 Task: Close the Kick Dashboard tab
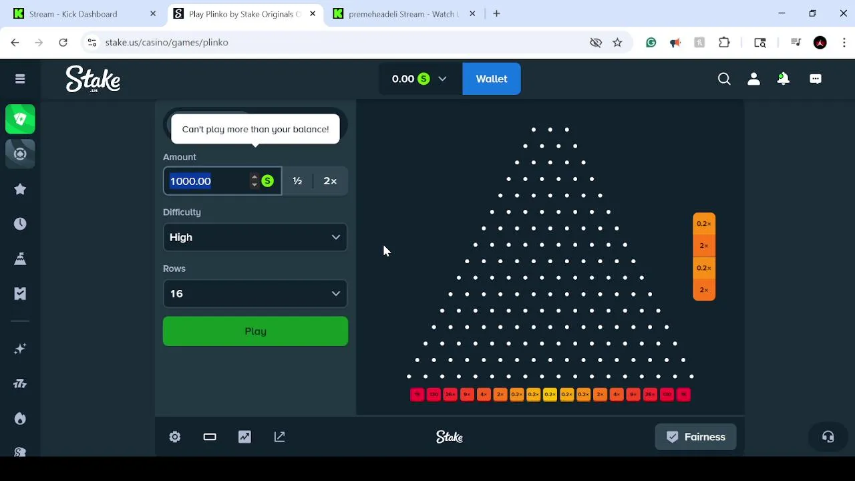(x=153, y=14)
